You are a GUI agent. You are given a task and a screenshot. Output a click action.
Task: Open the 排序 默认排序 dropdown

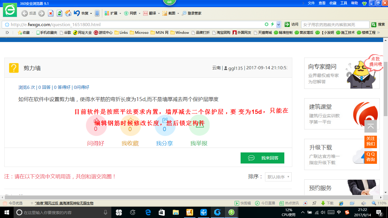(x=278, y=177)
